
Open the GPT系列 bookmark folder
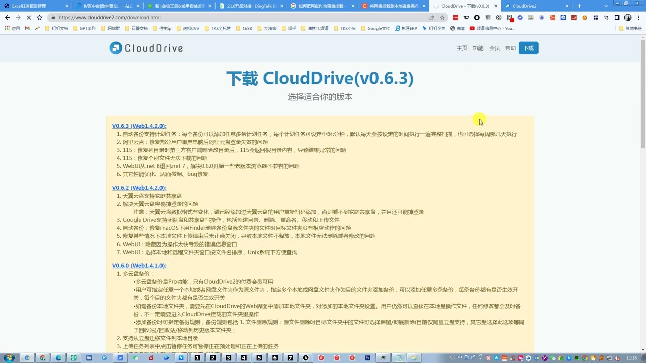(84, 28)
